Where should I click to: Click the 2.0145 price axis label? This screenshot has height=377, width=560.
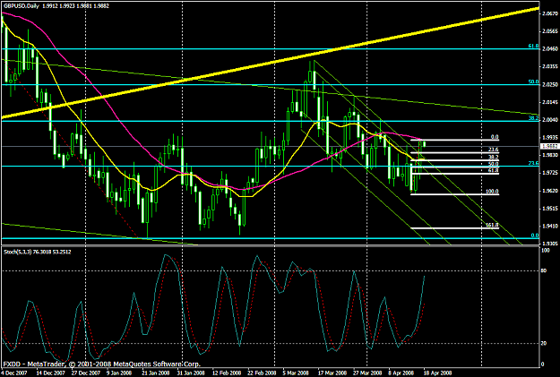click(x=549, y=102)
